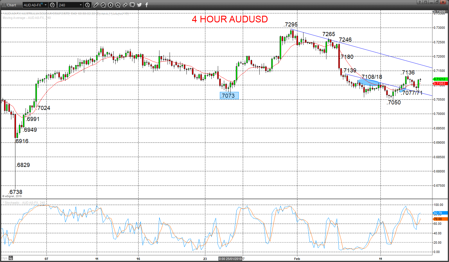Toggle the Dyn lock icon
This screenshot has height=262, width=449.
(11, 258)
